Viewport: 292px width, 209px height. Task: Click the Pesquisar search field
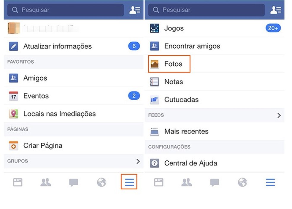[65, 10]
